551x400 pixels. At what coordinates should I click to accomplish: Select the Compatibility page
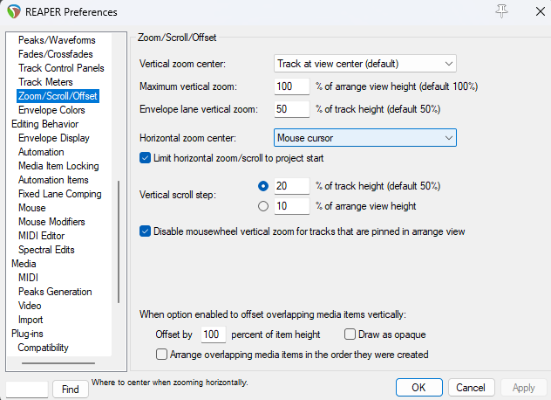tap(44, 348)
